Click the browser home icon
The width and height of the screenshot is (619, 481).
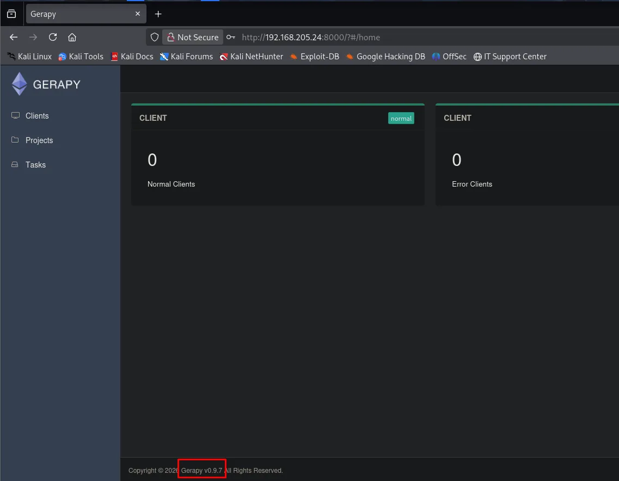pos(72,37)
